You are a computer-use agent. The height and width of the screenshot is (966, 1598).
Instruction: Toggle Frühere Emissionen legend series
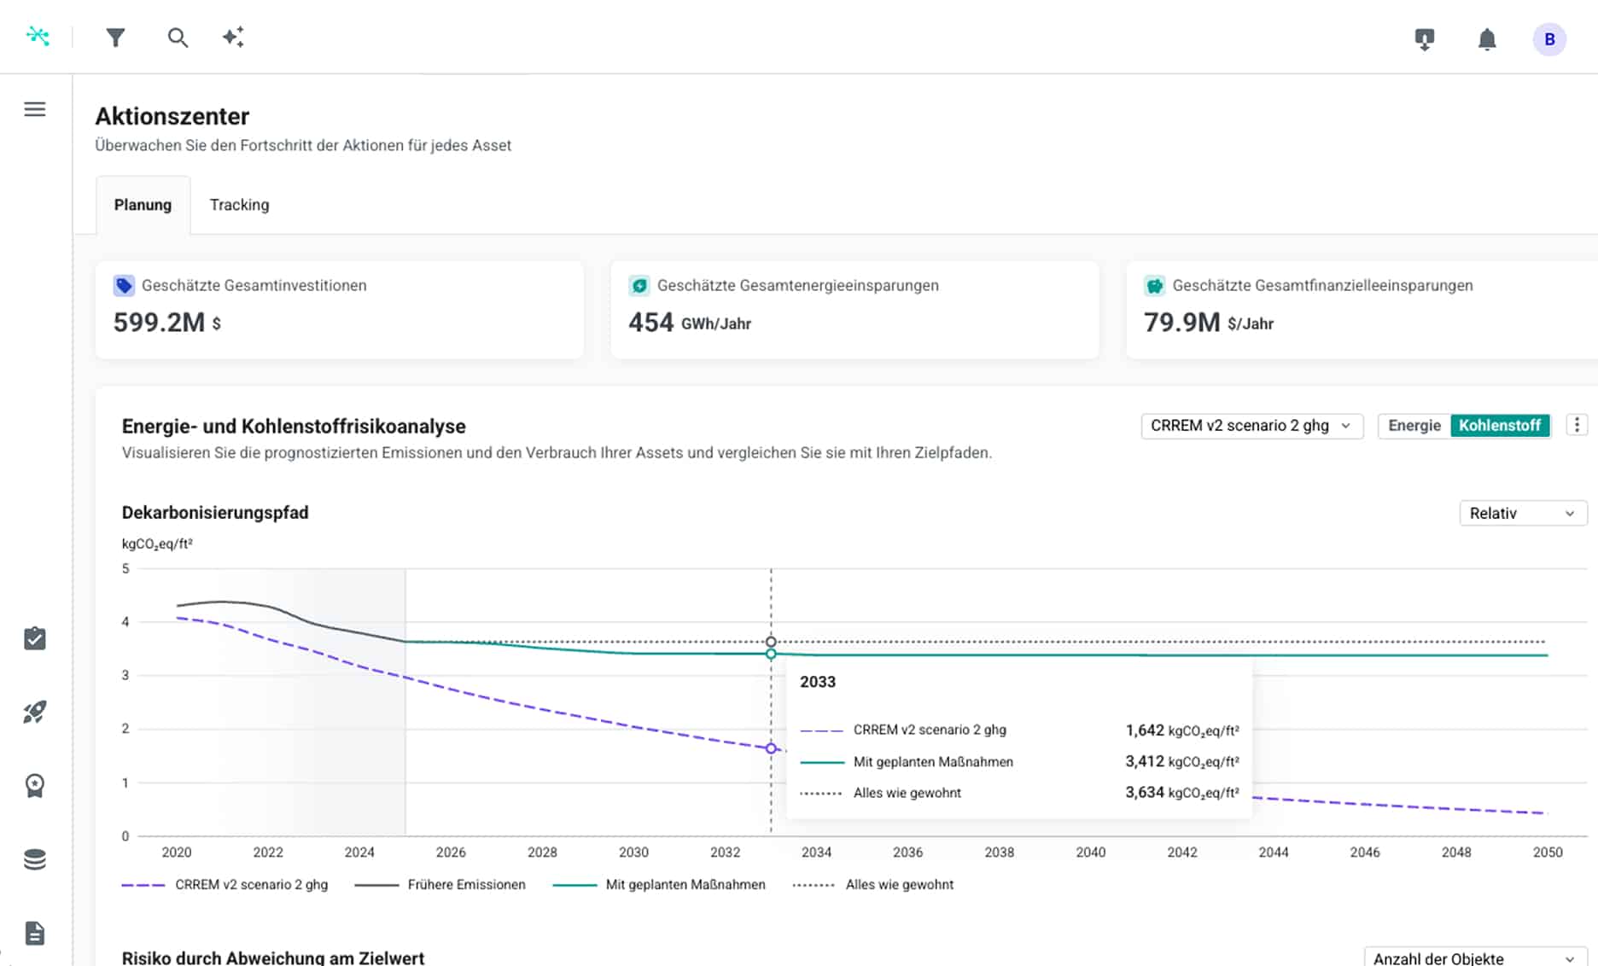point(440,885)
